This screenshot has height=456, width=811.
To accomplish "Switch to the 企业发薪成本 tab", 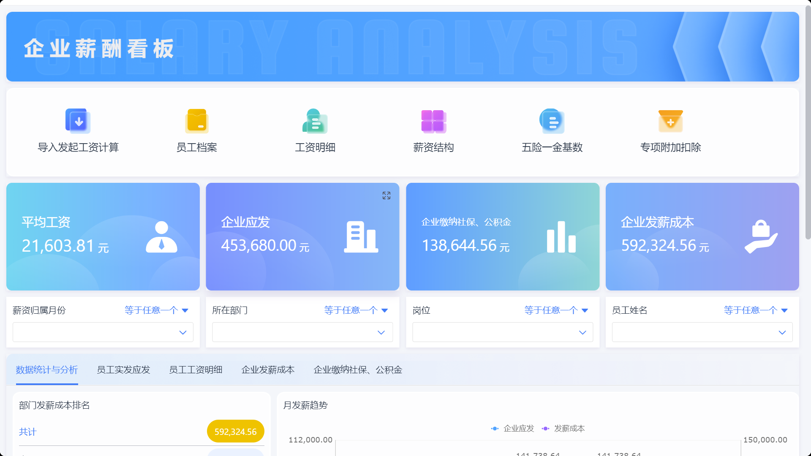I will point(268,370).
